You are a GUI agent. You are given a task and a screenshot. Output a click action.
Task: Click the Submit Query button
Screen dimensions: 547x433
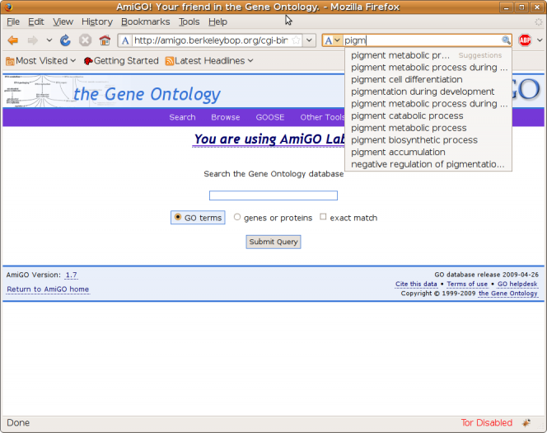[273, 242]
